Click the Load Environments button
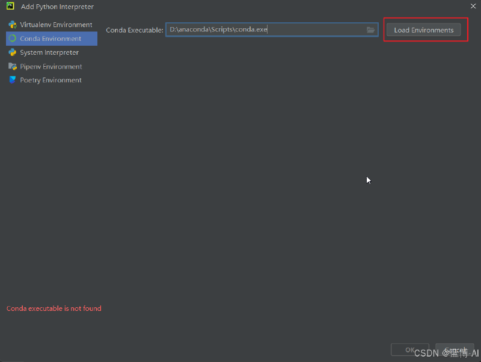 pyautogui.click(x=423, y=29)
